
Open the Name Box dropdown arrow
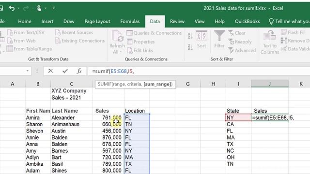point(28,71)
